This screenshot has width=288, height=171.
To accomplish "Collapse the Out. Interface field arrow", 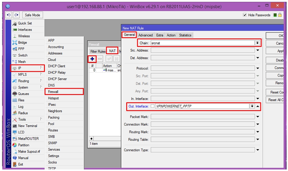I will coord(258,106).
